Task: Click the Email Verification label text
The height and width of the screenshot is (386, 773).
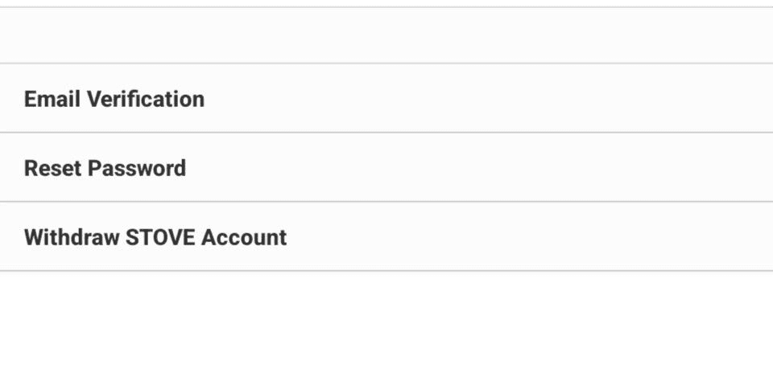Action: 114,99
